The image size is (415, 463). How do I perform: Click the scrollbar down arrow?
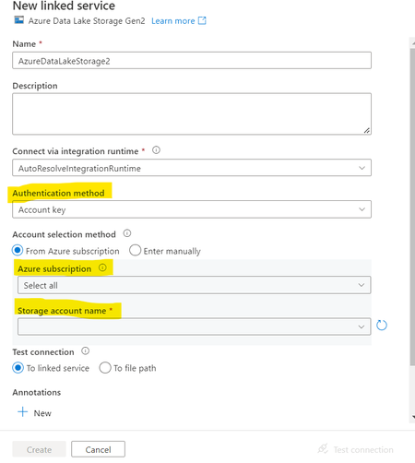[413, 417]
